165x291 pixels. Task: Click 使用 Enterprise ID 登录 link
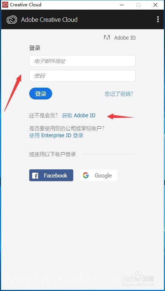pos(56,135)
